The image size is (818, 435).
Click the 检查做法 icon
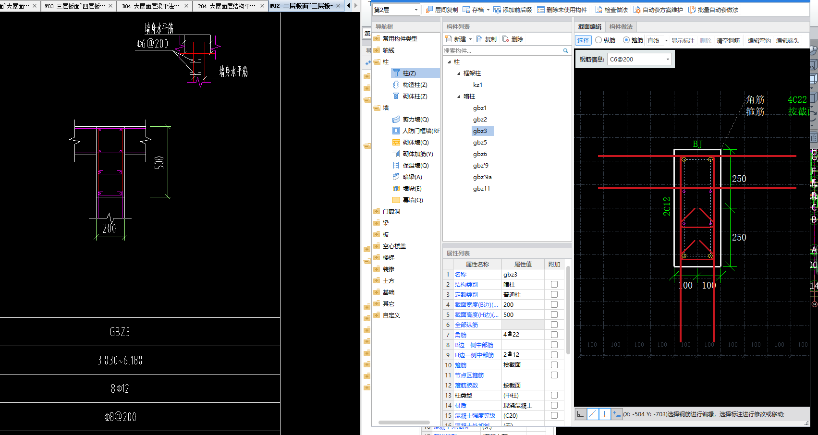[x=599, y=10]
